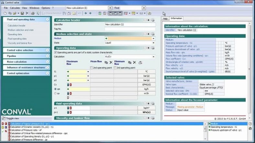Click the New calculation toolbar icon
This screenshot has width=255, height=143.
pyautogui.click(x=5, y=13)
